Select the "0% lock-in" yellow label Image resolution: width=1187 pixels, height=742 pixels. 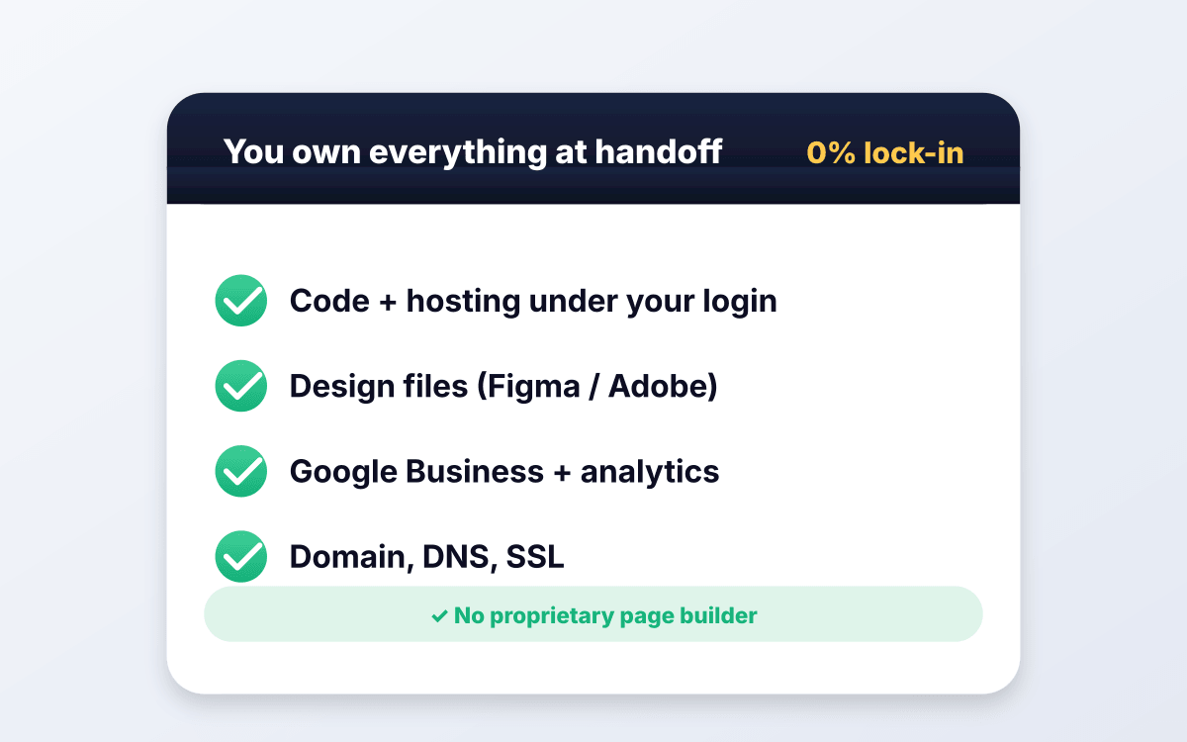pos(885,153)
